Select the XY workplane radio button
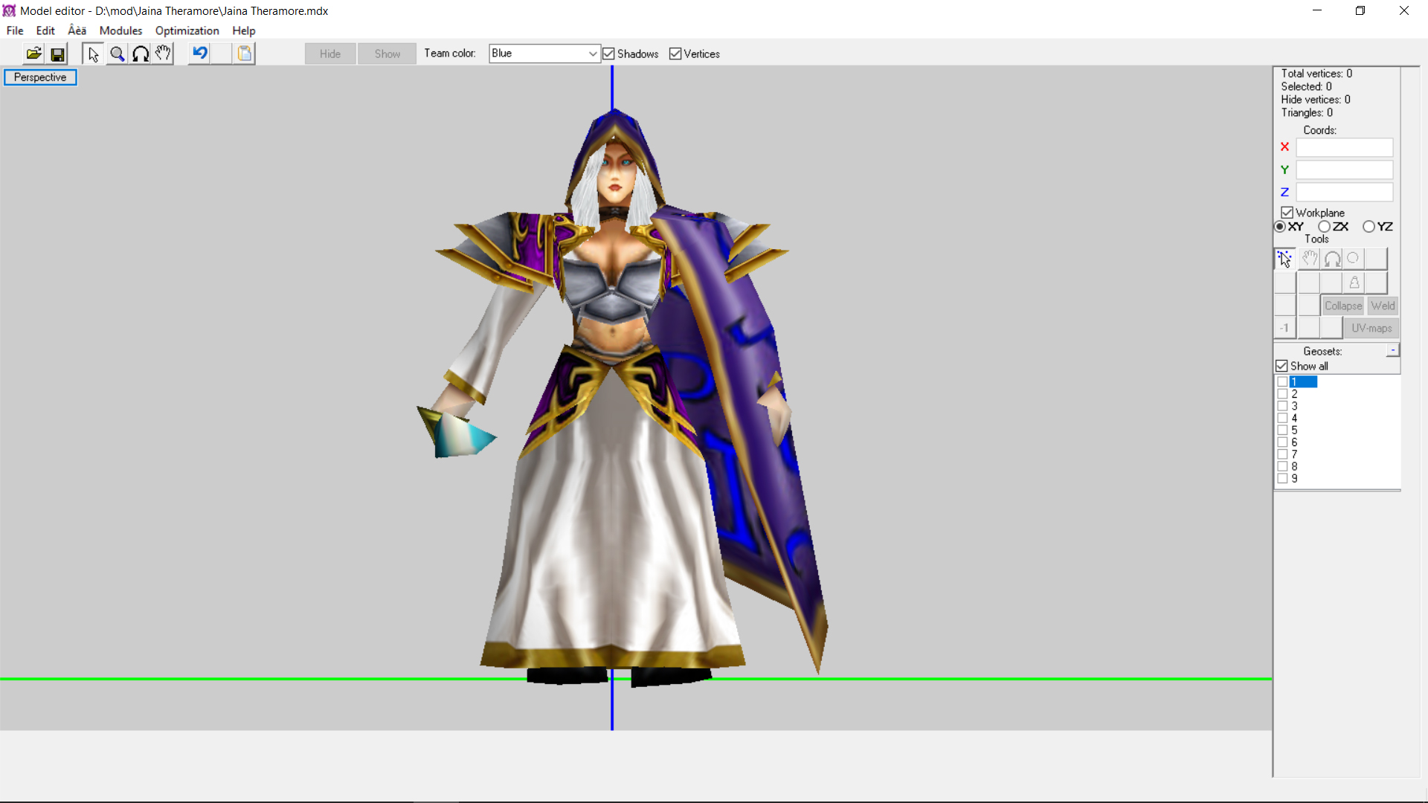Screen dimensions: 1428x803 (1280, 227)
